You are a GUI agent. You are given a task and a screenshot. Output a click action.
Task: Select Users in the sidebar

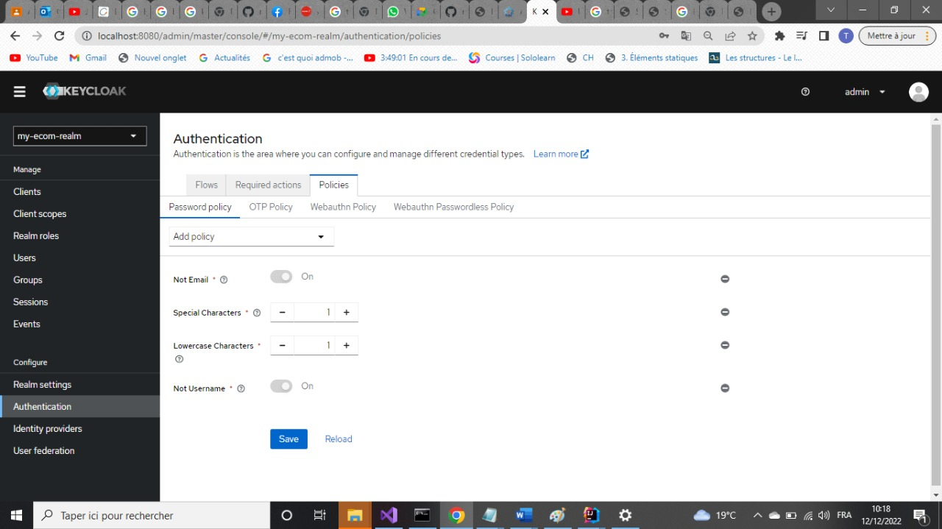pos(24,258)
